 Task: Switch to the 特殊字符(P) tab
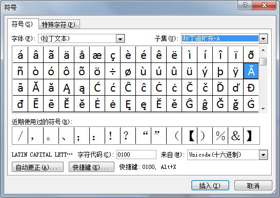pos(59,25)
